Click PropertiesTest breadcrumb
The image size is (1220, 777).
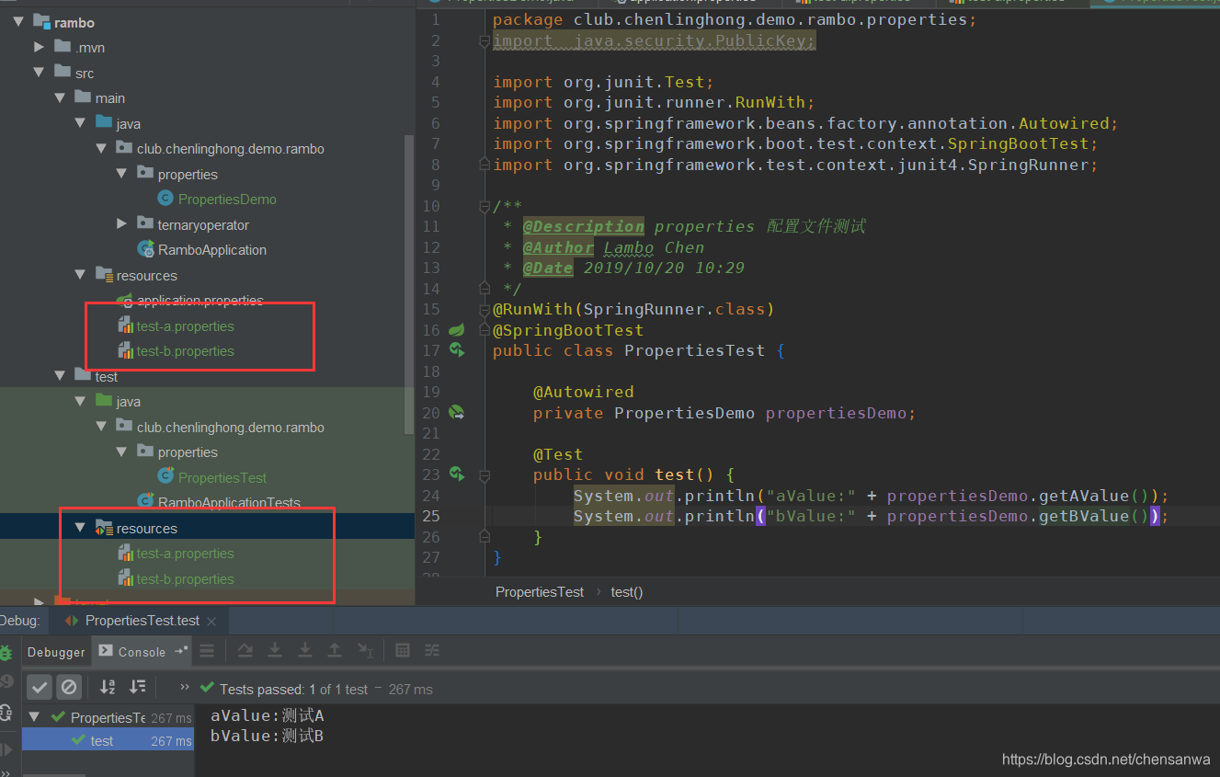pyautogui.click(x=540, y=592)
